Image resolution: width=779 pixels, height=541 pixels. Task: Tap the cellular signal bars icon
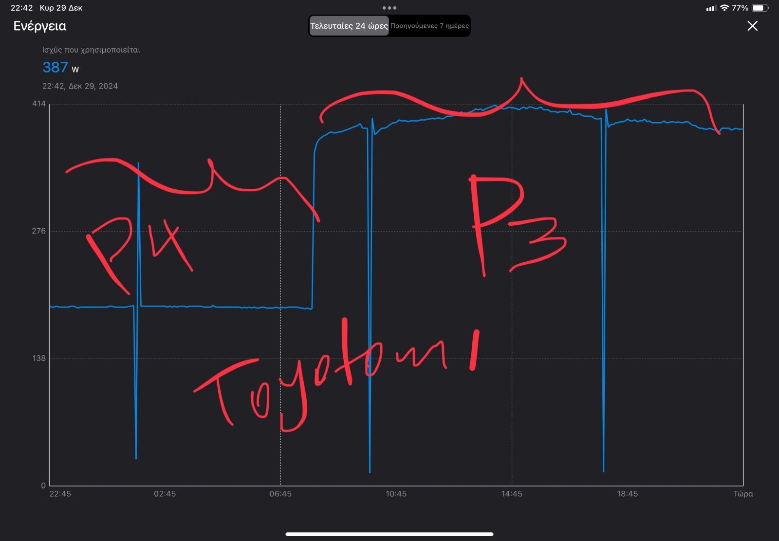pos(711,8)
